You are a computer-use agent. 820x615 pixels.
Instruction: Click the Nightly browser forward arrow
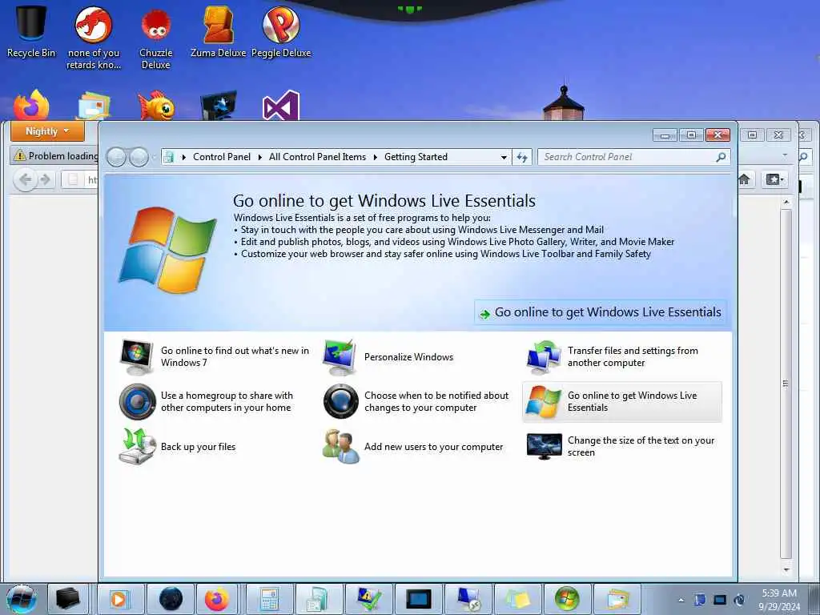46,180
